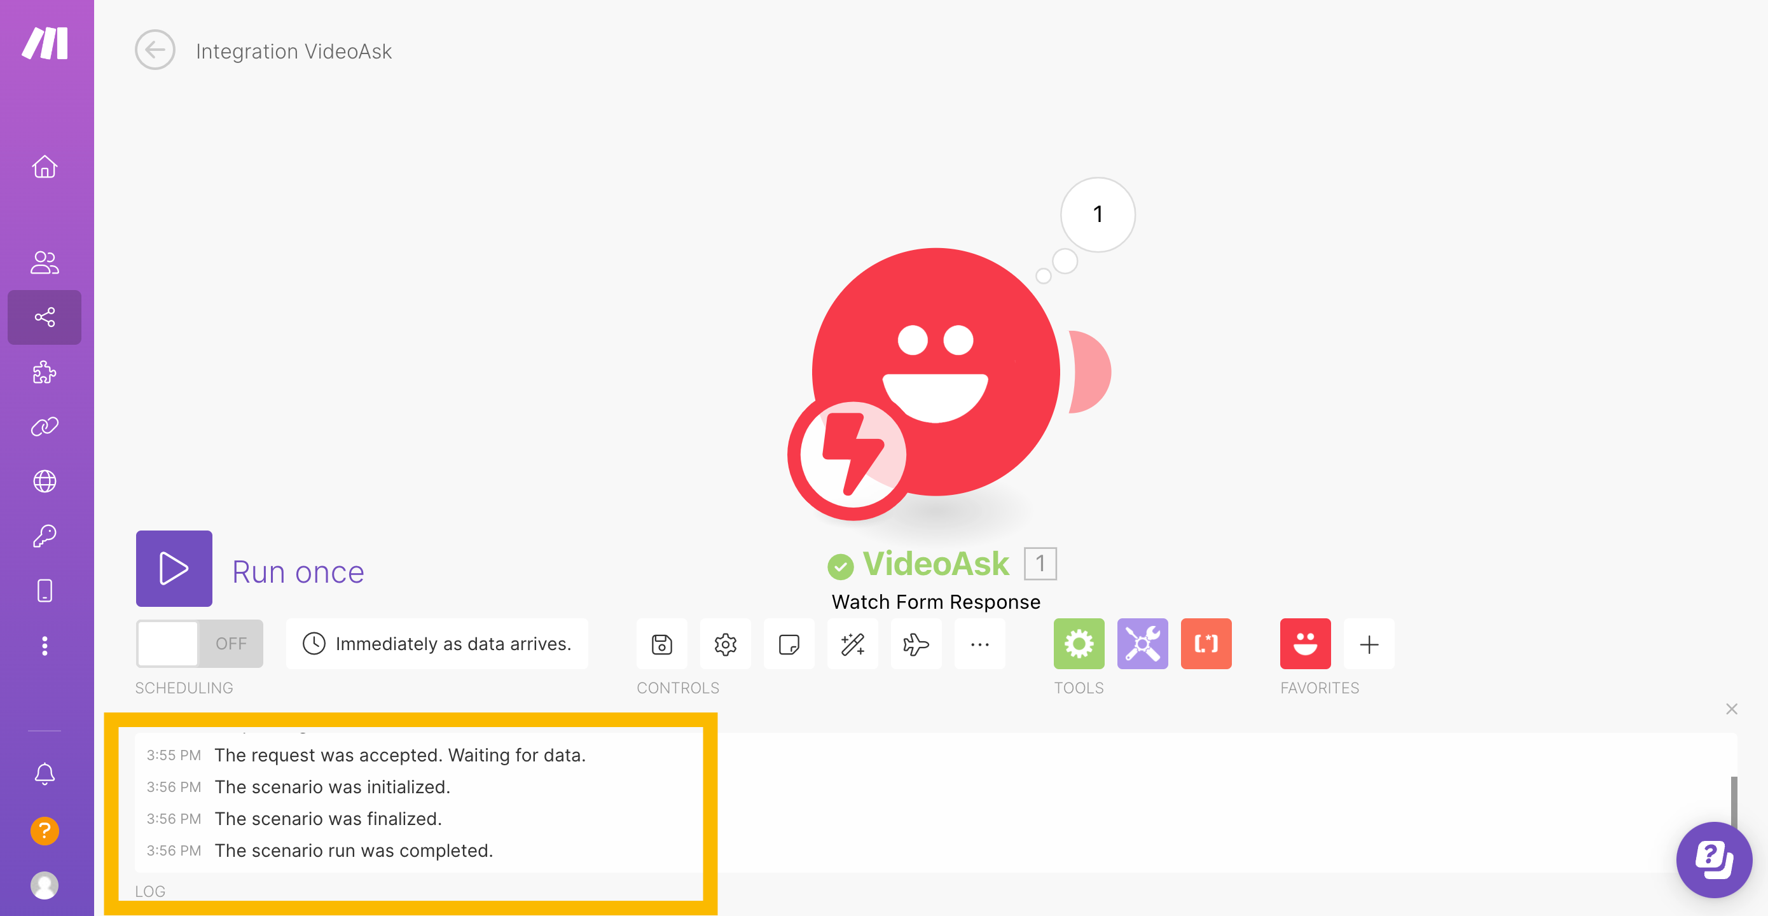The width and height of the screenshot is (1768, 916).
Task: Open the Devices phone icon
Action: click(45, 590)
